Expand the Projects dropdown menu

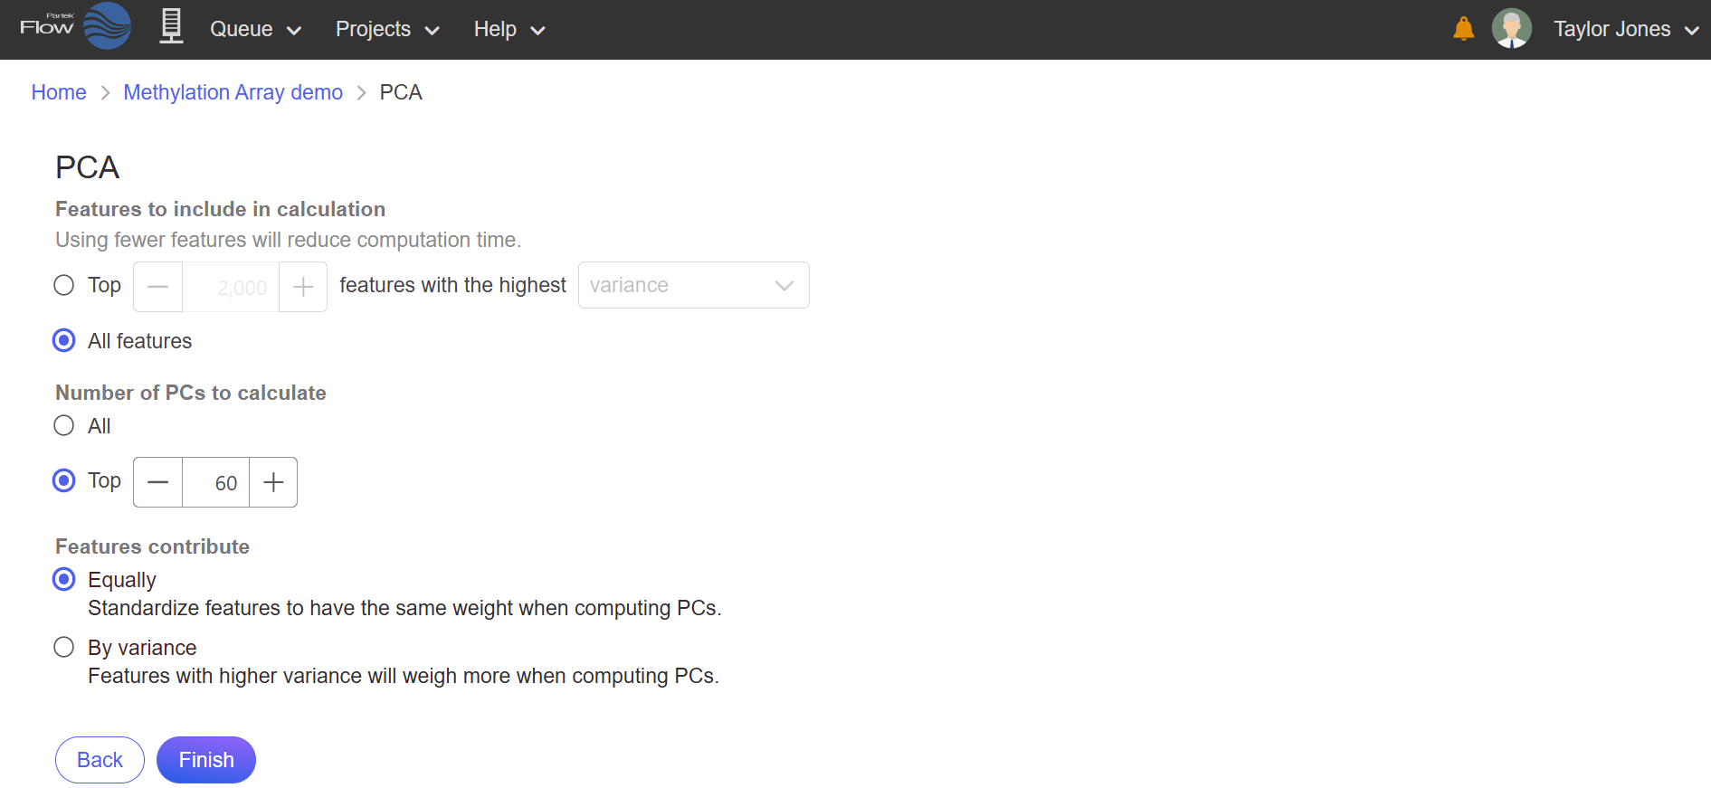coord(387,29)
